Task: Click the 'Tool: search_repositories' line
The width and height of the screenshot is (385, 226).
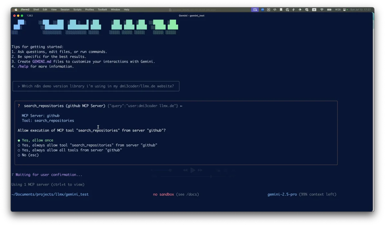Action: 48,120
